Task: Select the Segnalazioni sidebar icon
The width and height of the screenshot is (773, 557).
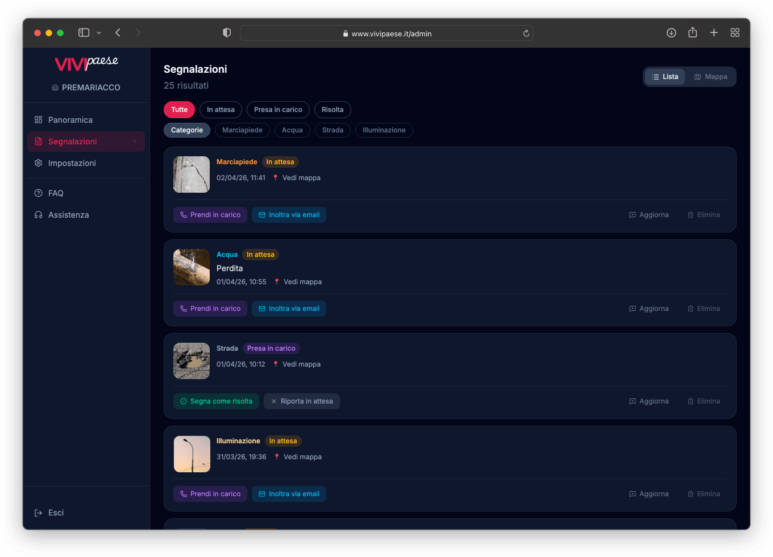Action: pos(38,142)
